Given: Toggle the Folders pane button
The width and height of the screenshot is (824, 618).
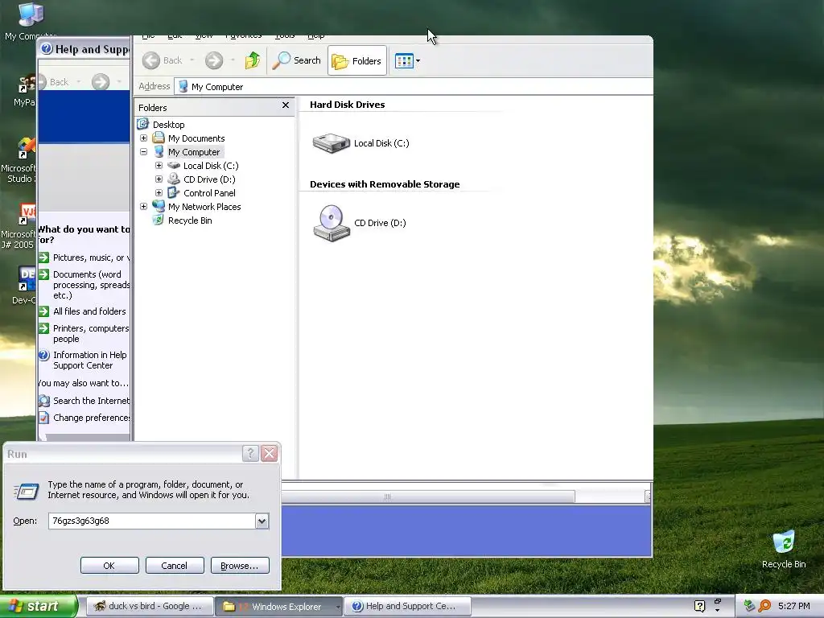Looking at the screenshot, I should (x=357, y=60).
